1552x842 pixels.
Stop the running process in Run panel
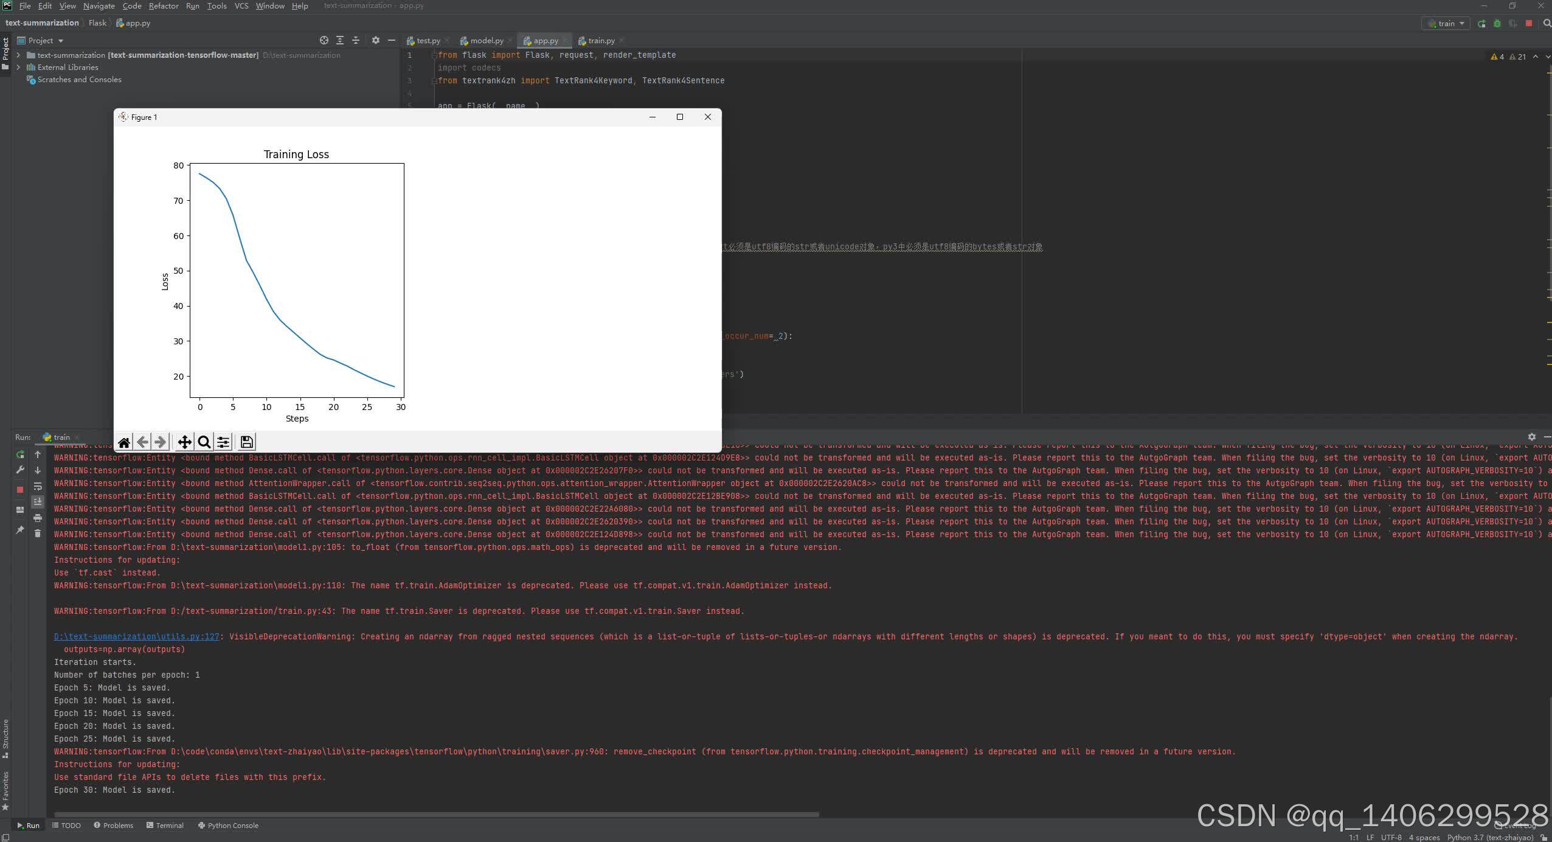point(20,489)
